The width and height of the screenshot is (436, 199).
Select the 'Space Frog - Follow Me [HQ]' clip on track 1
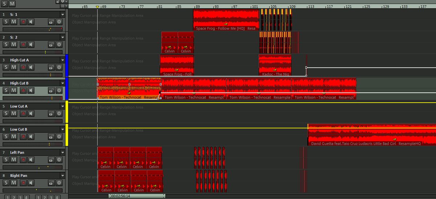pyautogui.click(x=226, y=20)
